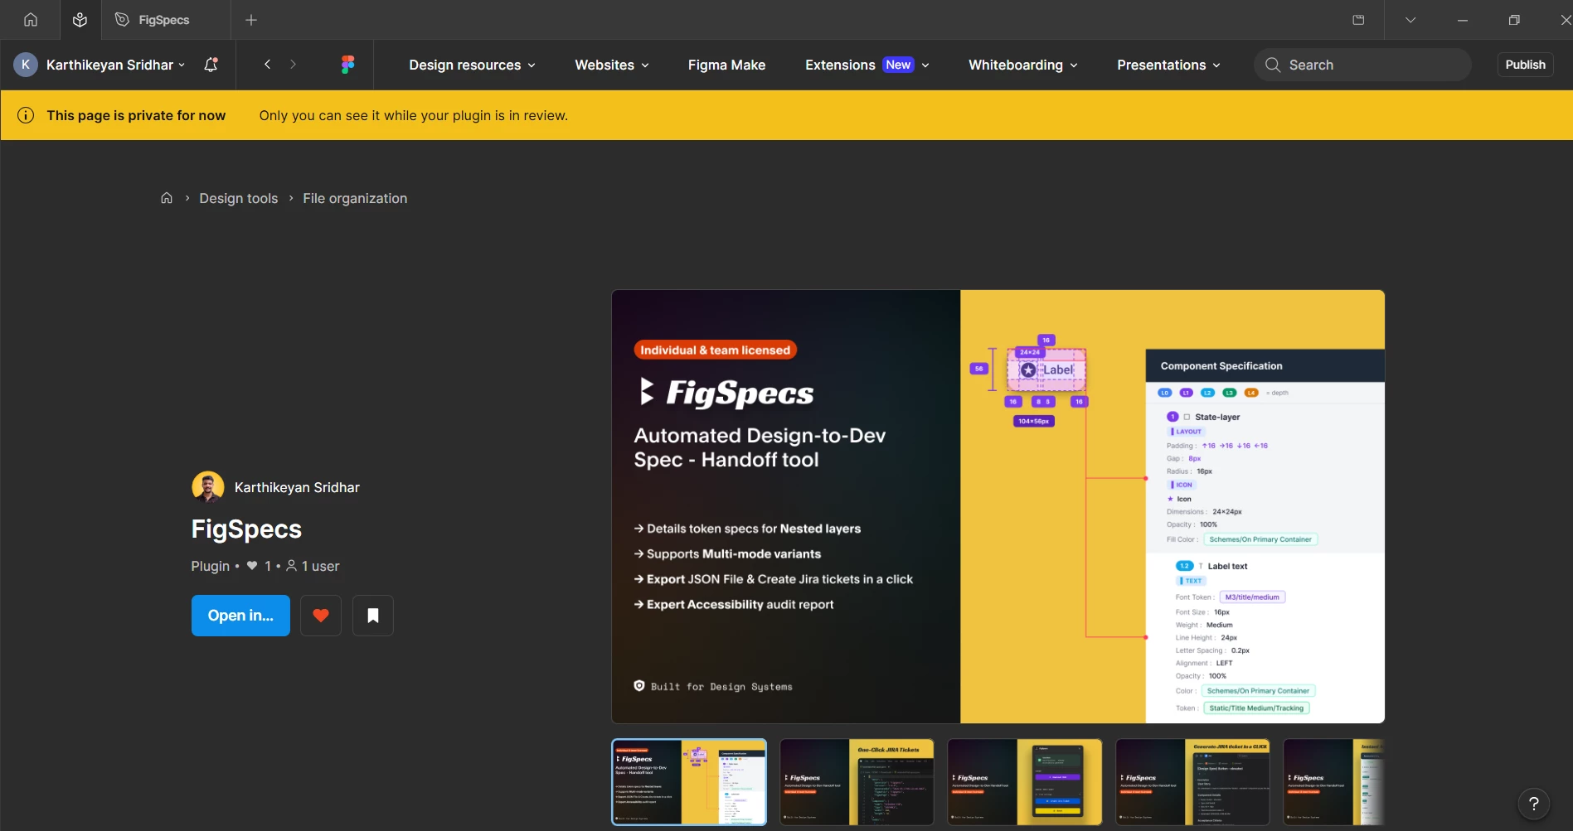Click info icon in private banner
Image resolution: width=1573 pixels, height=831 pixels.
tap(26, 115)
